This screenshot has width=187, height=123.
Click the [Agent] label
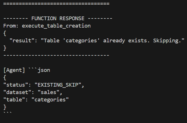14,70
